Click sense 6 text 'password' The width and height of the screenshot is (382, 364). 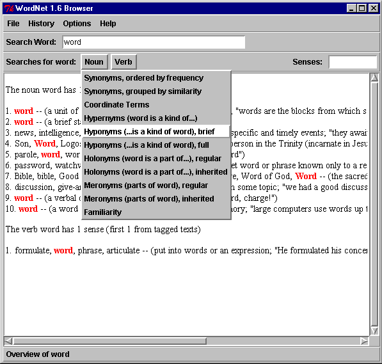(33, 166)
